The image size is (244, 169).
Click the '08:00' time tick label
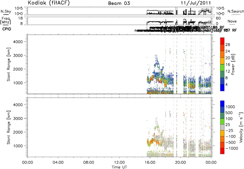[x=88, y=162]
